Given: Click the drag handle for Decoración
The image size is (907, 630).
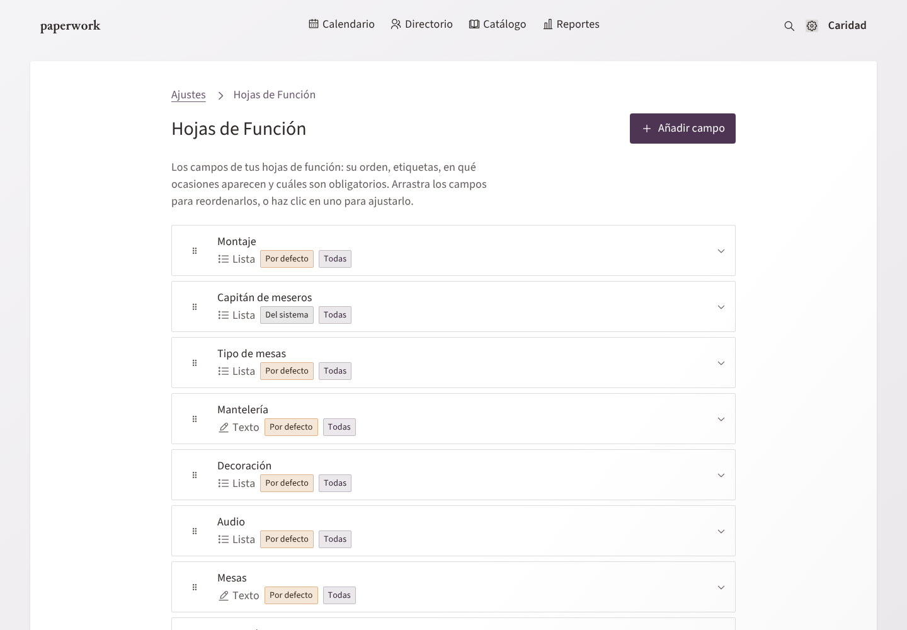Looking at the screenshot, I should coord(195,475).
